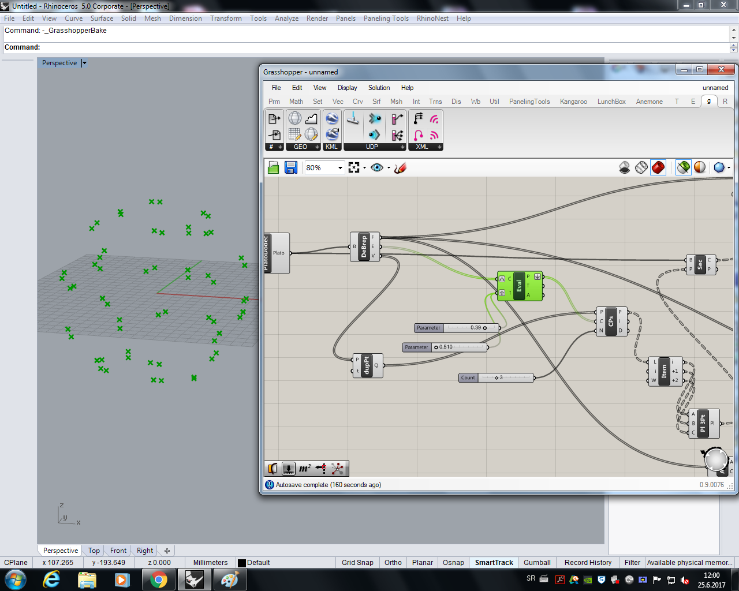Click the top pink-bar arrow icon in UDP panel
This screenshot has height=591, width=739.
[x=397, y=118]
